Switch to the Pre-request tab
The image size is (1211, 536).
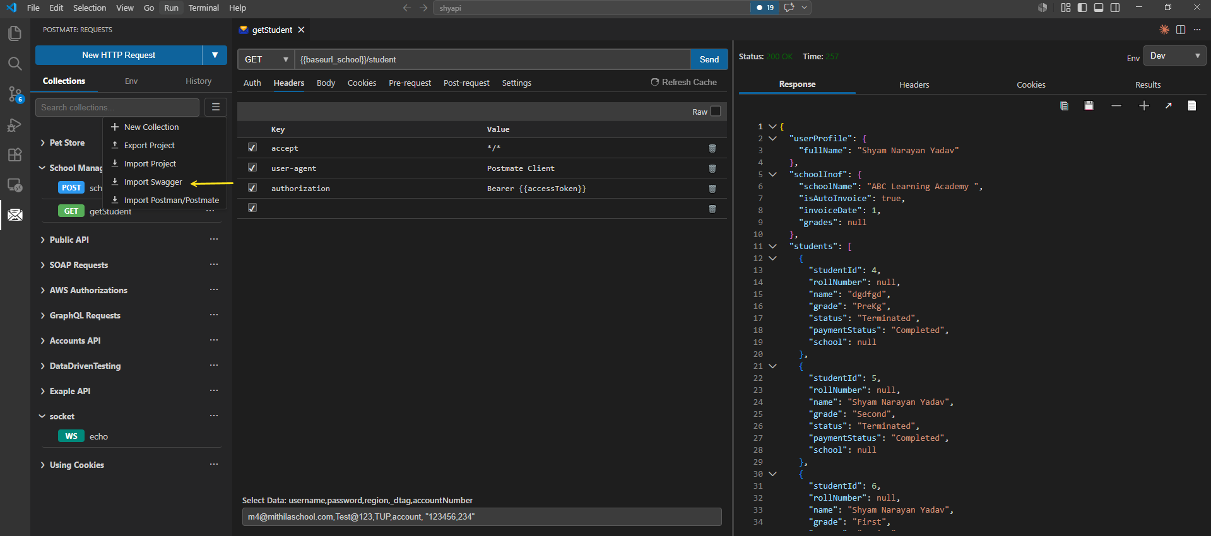(410, 83)
